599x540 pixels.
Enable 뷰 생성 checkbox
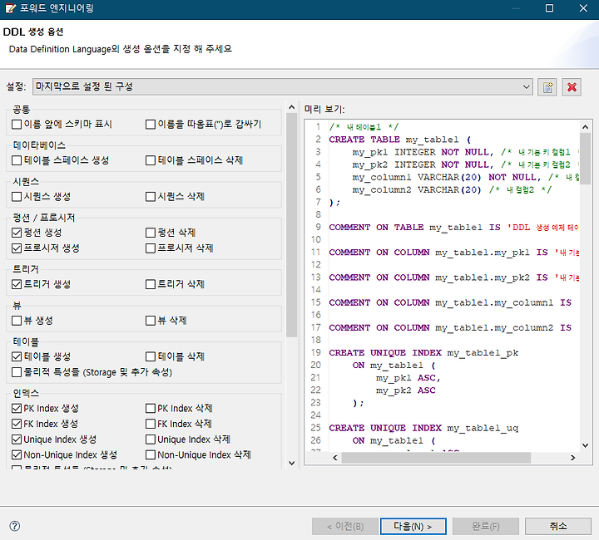[x=17, y=321]
